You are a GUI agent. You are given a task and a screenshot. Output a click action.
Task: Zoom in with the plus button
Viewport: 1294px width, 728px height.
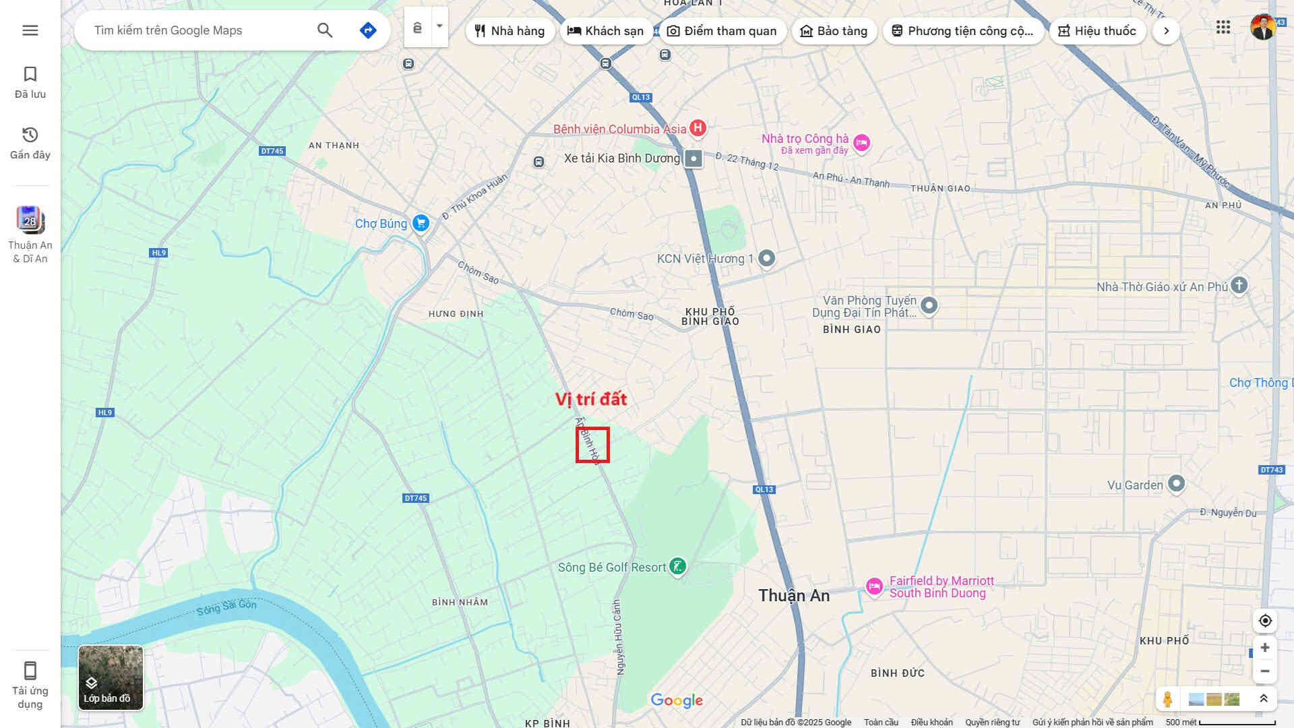click(1265, 648)
